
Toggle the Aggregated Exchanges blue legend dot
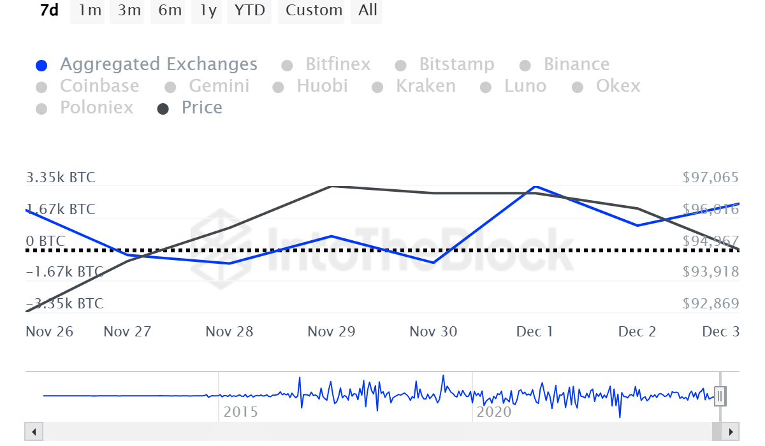[42, 66]
